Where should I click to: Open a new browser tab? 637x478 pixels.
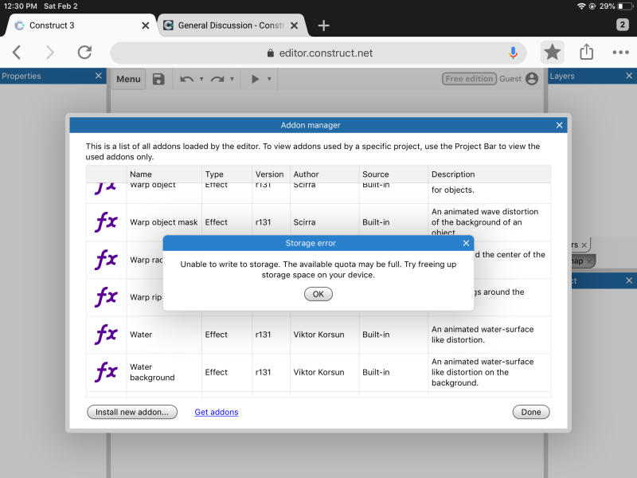pyautogui.click(x=323, y=25)
